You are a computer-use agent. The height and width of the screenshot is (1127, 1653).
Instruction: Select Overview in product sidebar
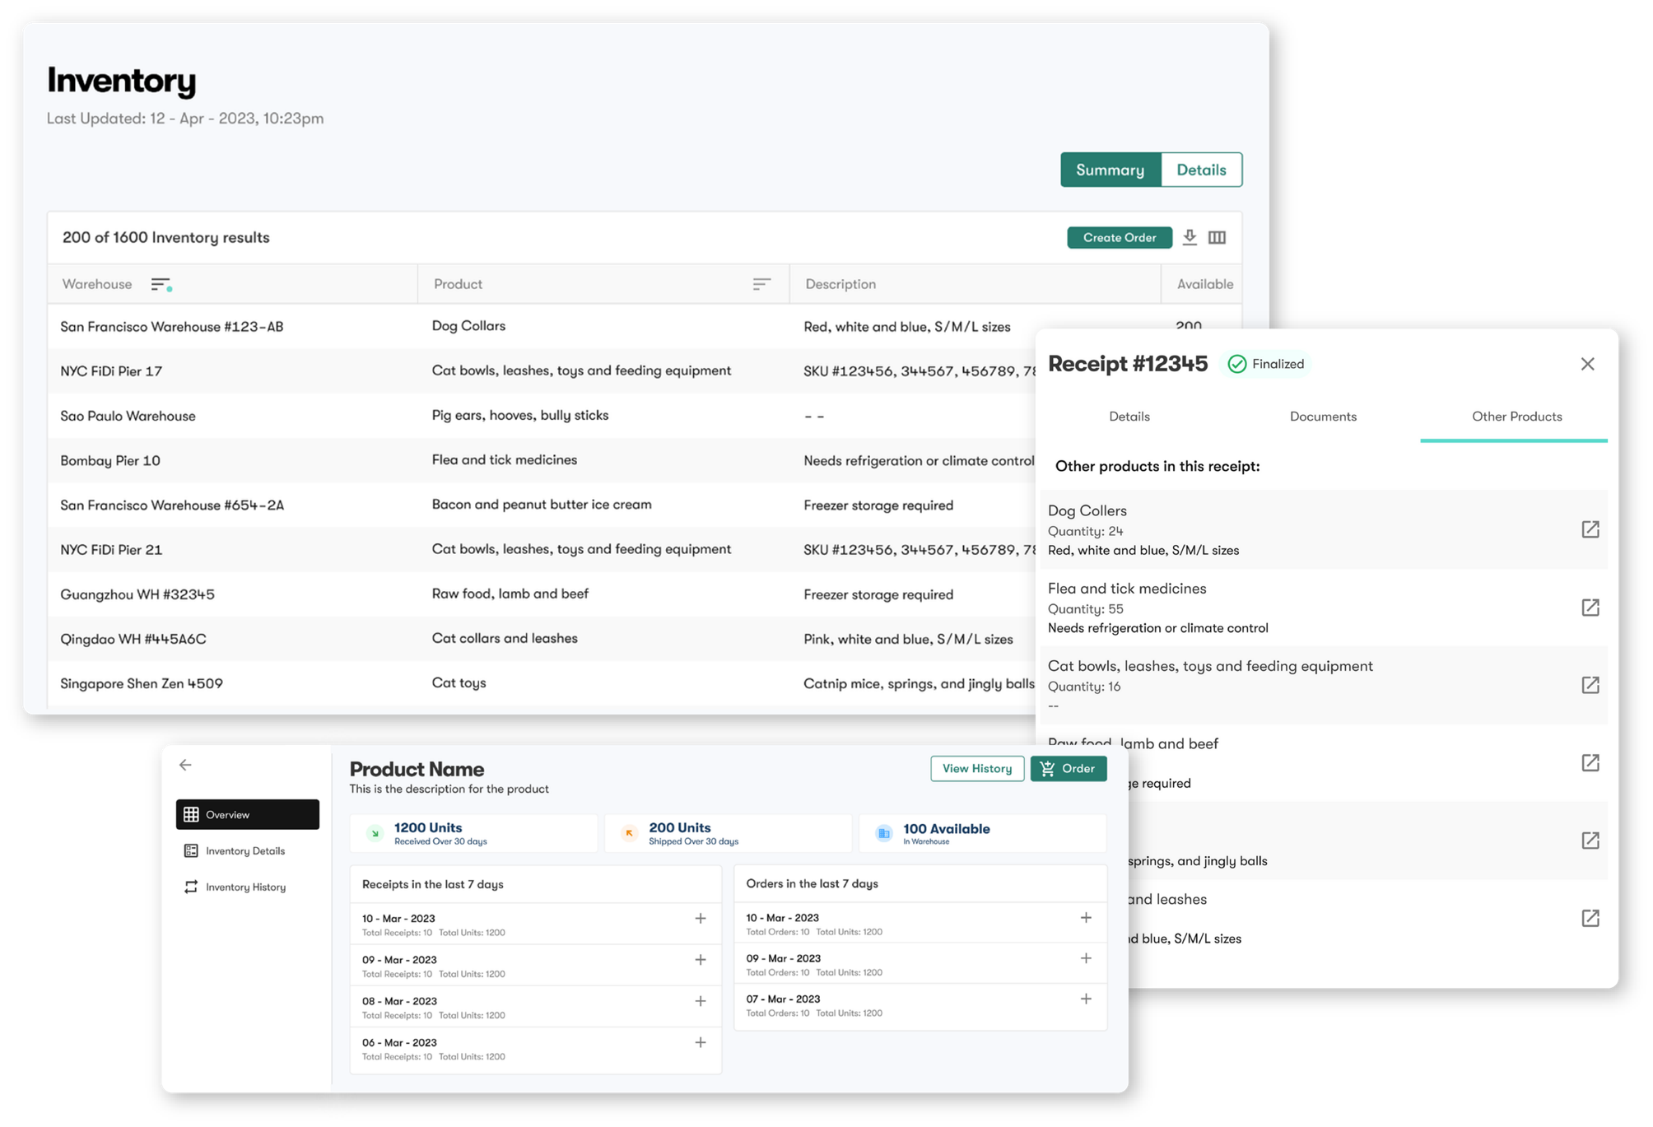(248, 814)
